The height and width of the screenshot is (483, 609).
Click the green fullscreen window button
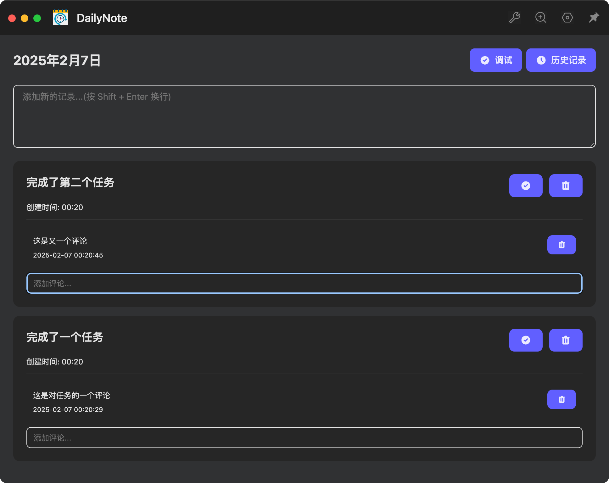click(37, 18)
